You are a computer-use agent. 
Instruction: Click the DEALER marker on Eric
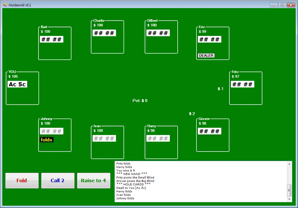click(206, 56)
